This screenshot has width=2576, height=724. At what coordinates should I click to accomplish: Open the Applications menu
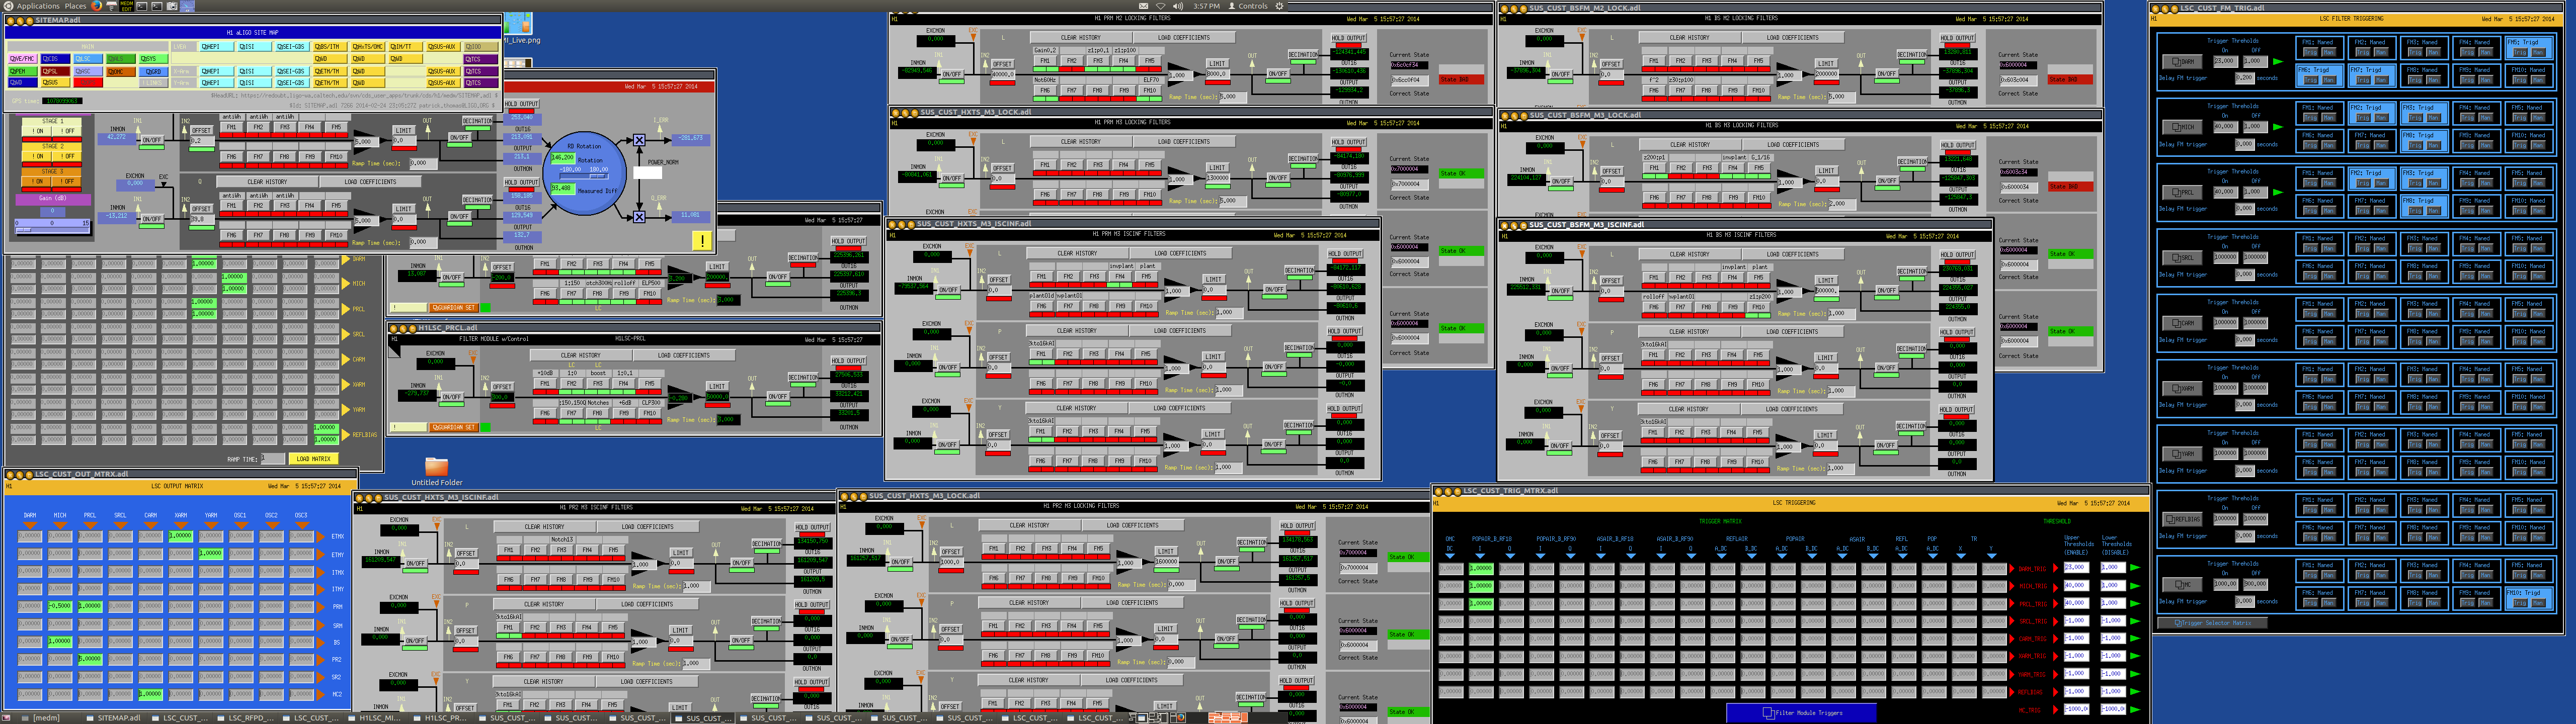point(38,6)
